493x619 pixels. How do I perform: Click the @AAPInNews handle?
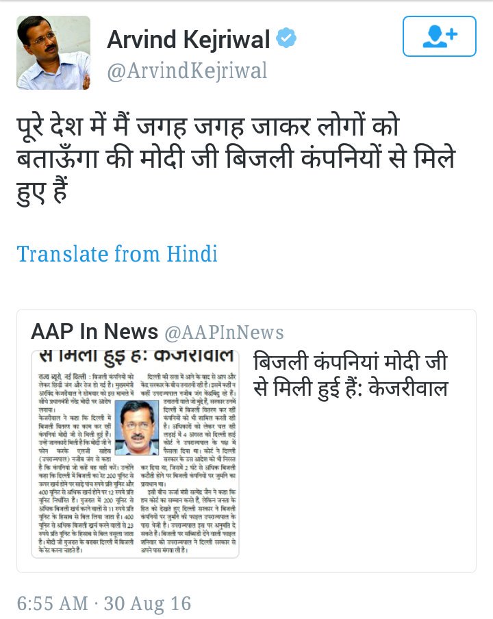224,332
